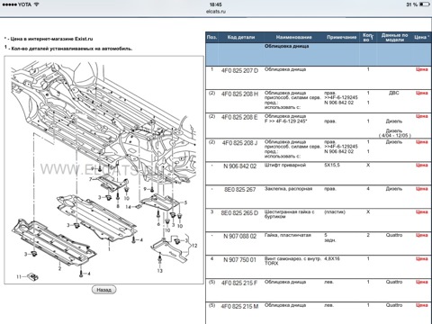Select part code 4F0 825 208 E
This screenshot has width=432, height=324.
pyautogui.click(x=239, y=117)
